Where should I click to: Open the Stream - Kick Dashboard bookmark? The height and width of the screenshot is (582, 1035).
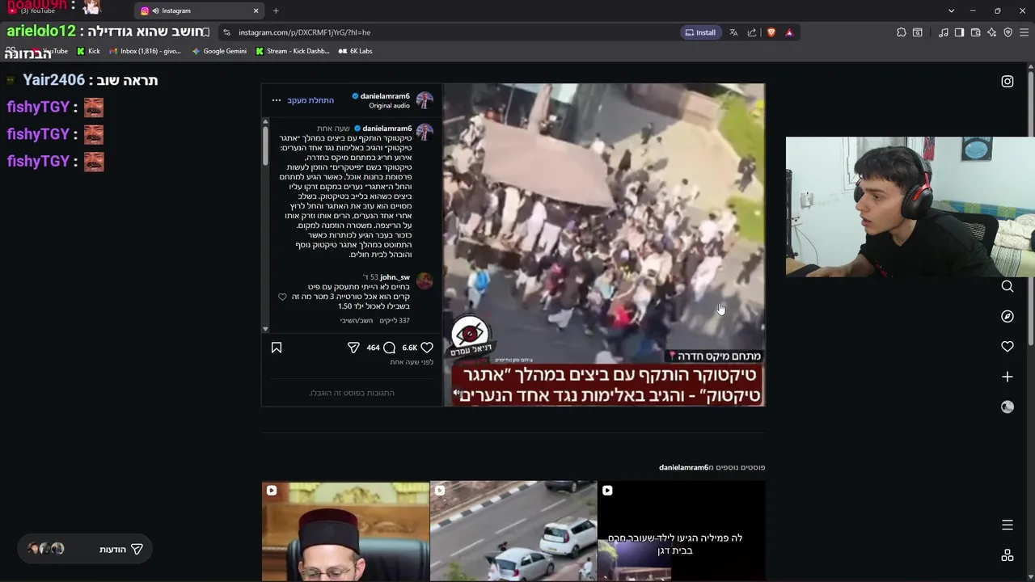pyautogui.click(x=293, y=51)
